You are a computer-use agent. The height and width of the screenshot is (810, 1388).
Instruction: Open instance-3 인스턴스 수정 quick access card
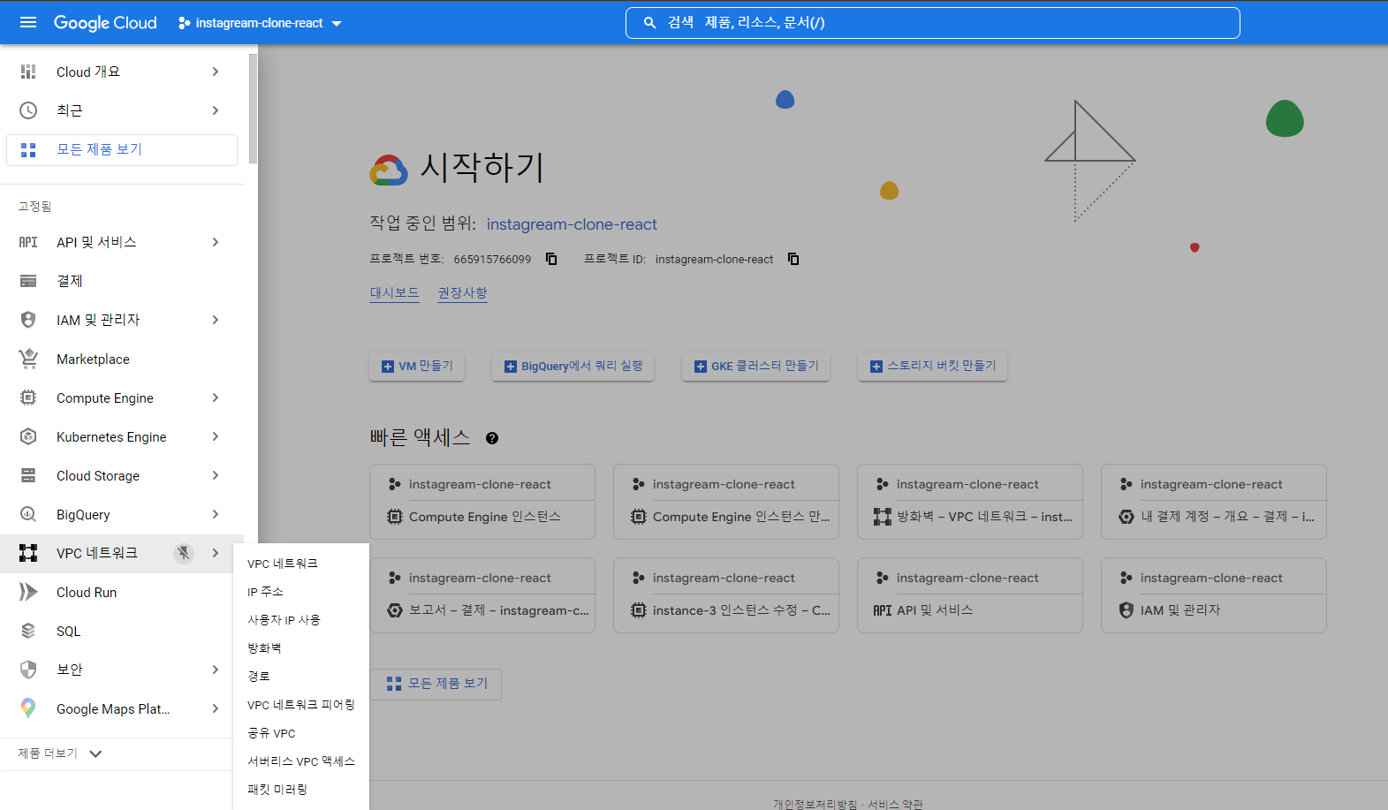(726, 595)
